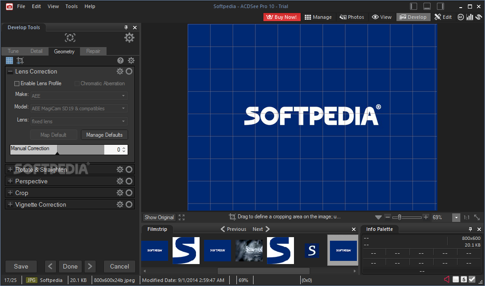Toggle the right panel layout icon in title bar
Viewport: 485px width, 286px height.
pyautogui.click(x=441, y=6)
